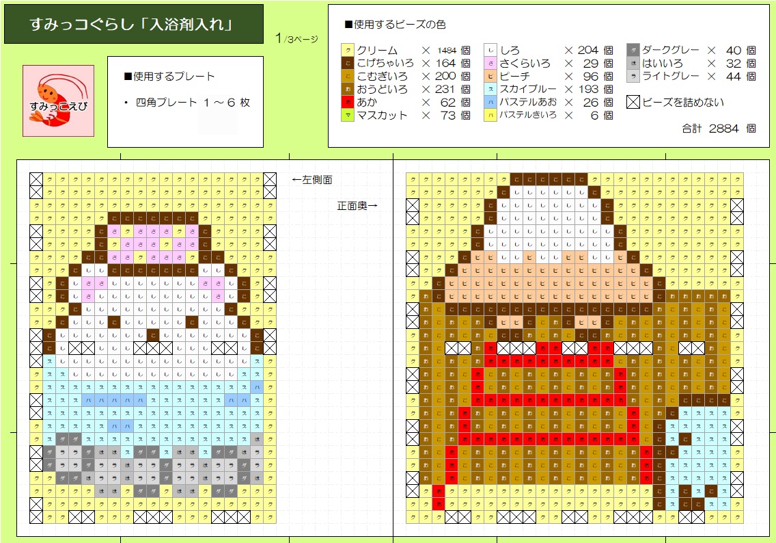
Task: Click the ダークグレー dark grey swatch
Action: [x=633, y=50]
